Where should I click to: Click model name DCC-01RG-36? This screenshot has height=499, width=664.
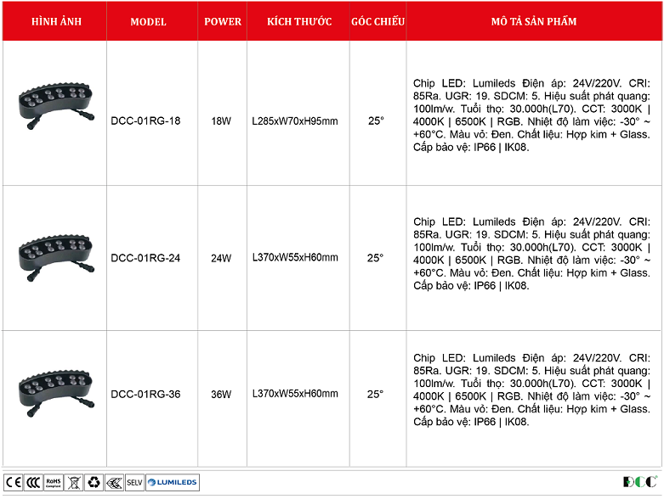pos(145,394)
